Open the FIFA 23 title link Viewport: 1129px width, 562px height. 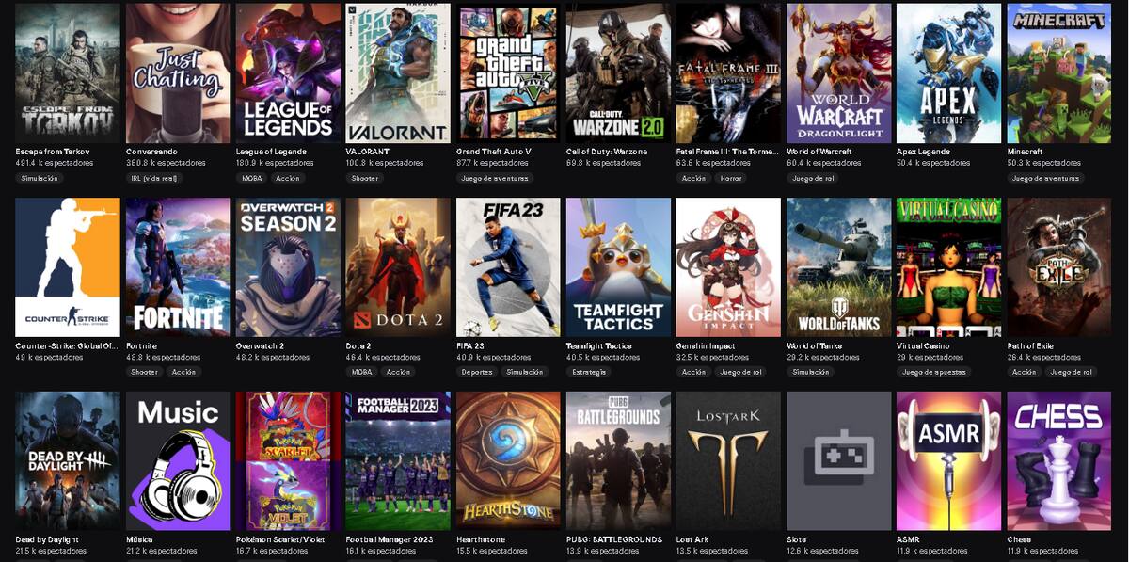point(470,345)
